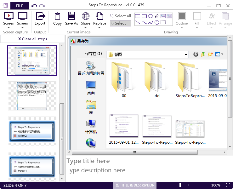Choose the rounded rectangle shape tool
The image size is (233, 189).
point(144,16)
